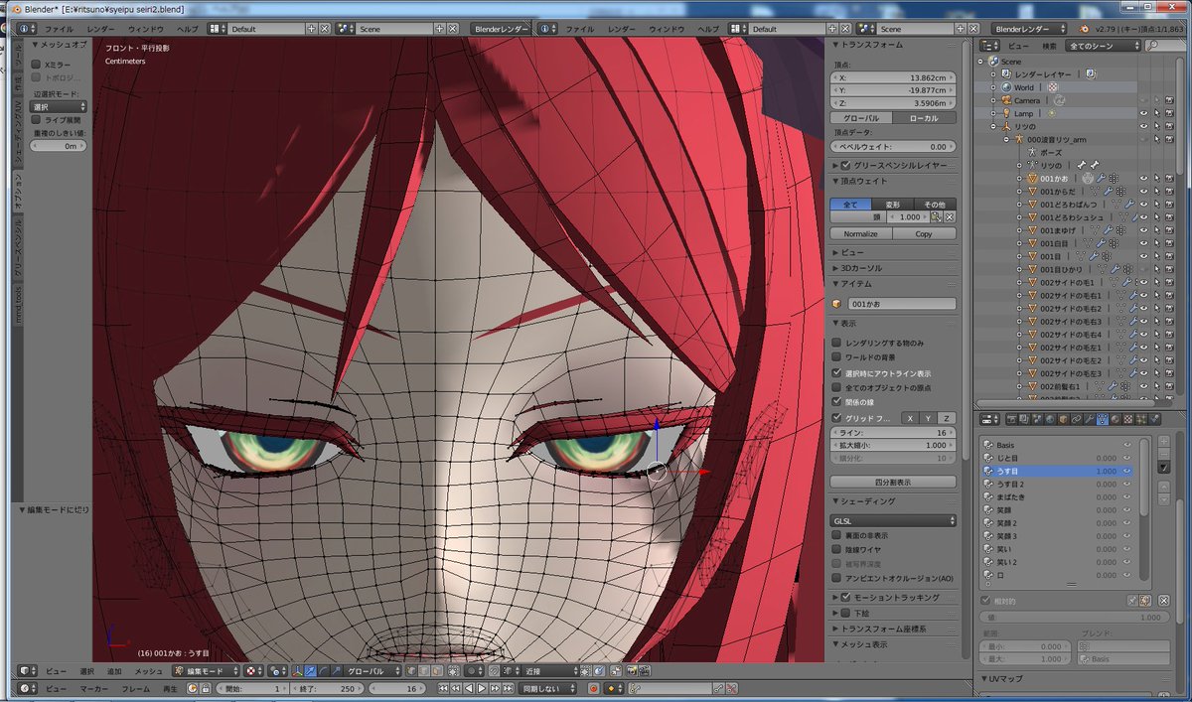Open the GLSL shading dropdown
The width and height of the screenshot is (1192, 702).
click(893, 520)
